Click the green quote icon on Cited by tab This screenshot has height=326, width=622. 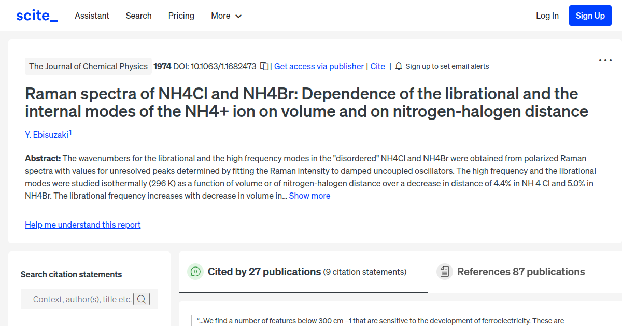[x=195, y=271]
